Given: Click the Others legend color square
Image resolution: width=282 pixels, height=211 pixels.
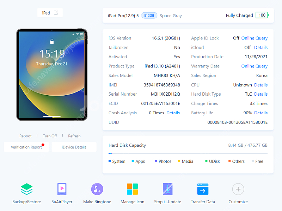Looking at the screenshot, I should 229,161.
